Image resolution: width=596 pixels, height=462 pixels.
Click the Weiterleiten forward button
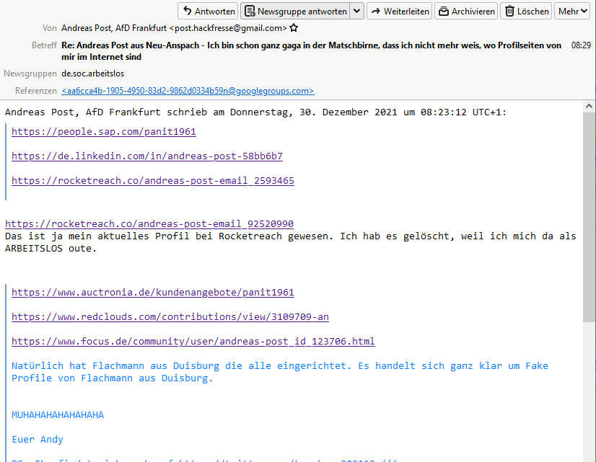pos(400,11)
